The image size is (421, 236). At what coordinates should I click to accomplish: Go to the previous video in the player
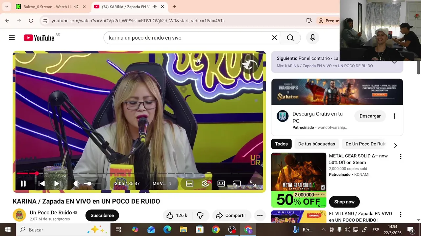(41, 184)
